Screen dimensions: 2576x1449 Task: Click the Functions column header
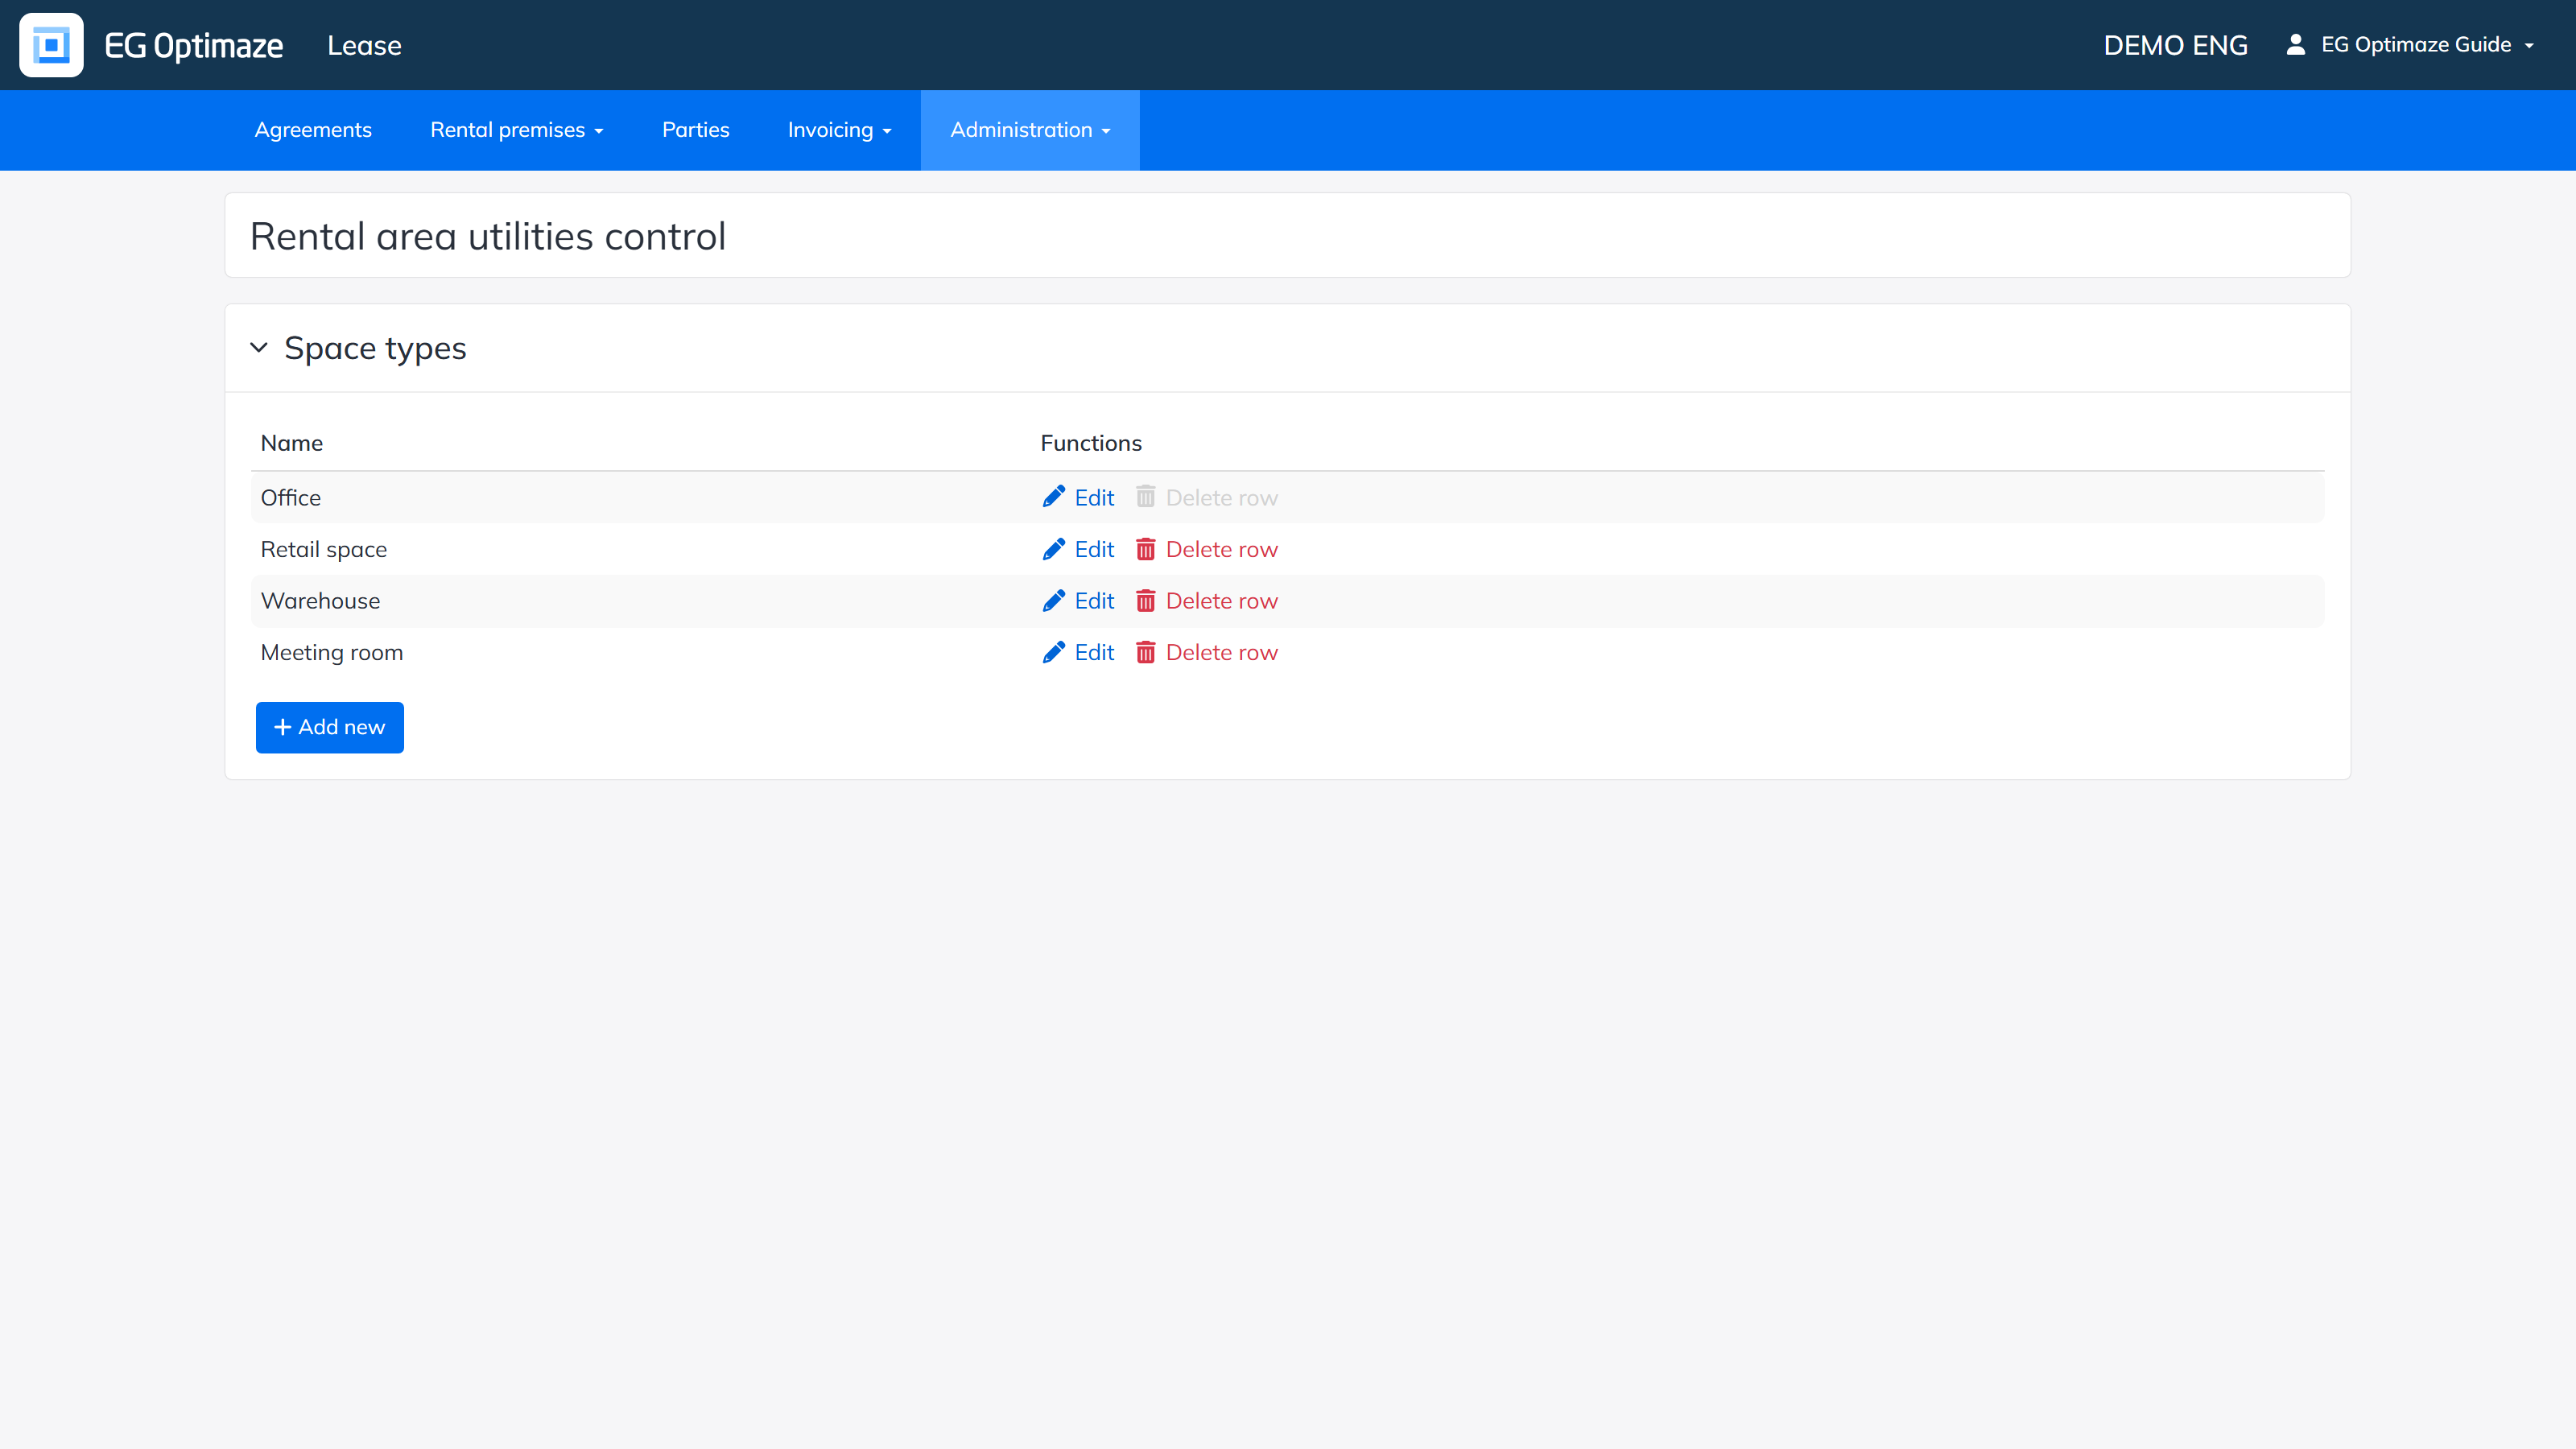tap(1091, 443)
